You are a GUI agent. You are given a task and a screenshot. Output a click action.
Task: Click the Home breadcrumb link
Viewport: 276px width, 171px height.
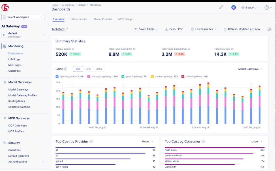[x=55, y=5]
